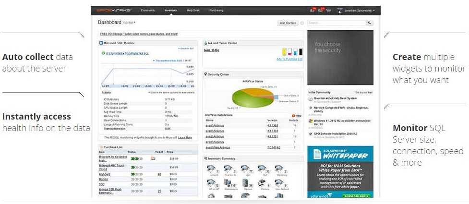Image resolution: width=469 pixels, height=204 pixels.
Task: Click the Microsoft SQL Monitor widget icon
Action: tap(101, 43)
